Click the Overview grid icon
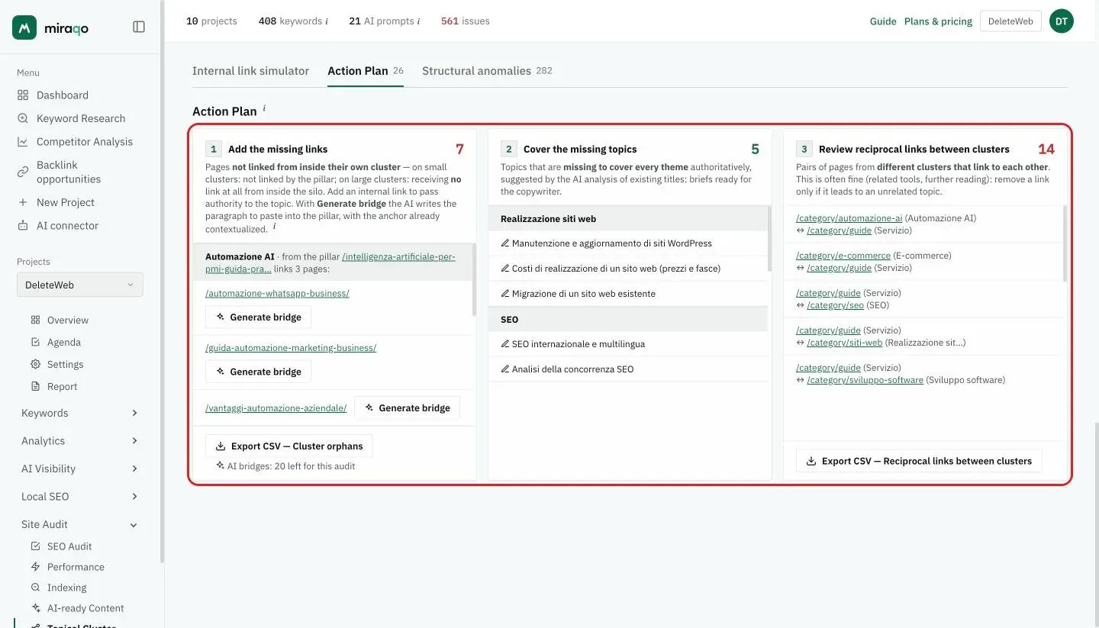 35,320
